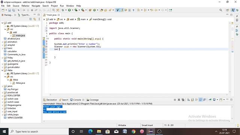Click Last Edit Location toolbar icon
This screenshot has height=135, width=240.
click(x=152, y=10)
